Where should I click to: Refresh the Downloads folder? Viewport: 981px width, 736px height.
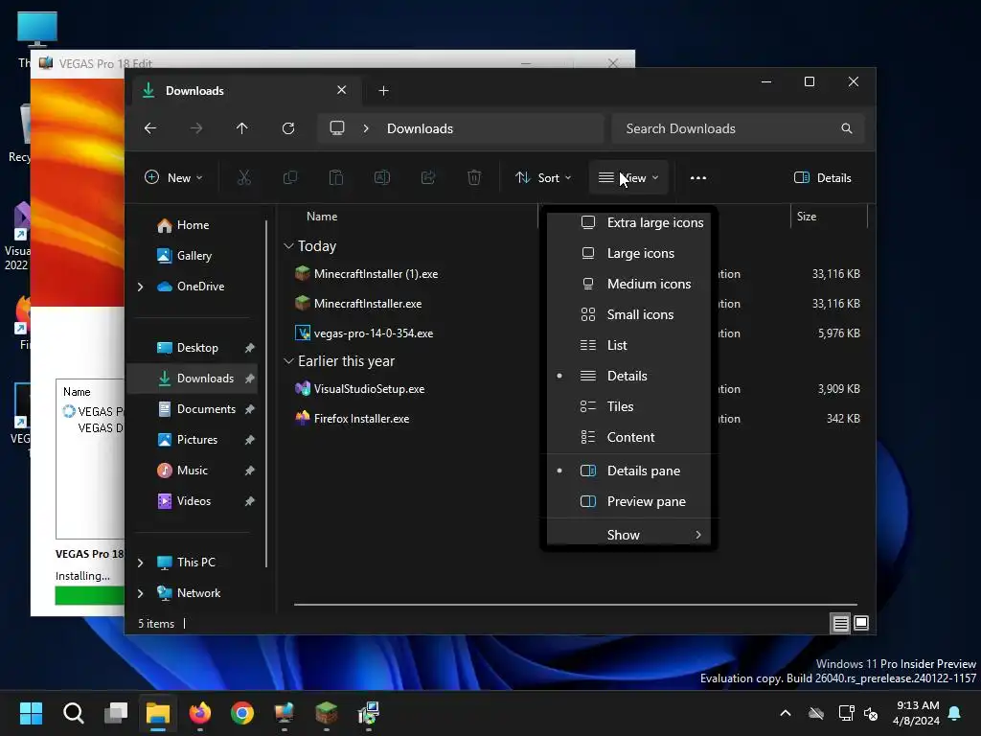tap(288, 128)
